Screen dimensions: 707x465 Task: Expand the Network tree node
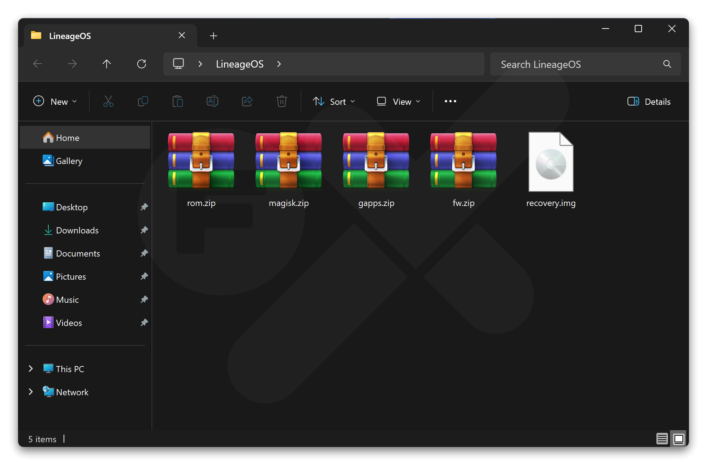point(31,392)
